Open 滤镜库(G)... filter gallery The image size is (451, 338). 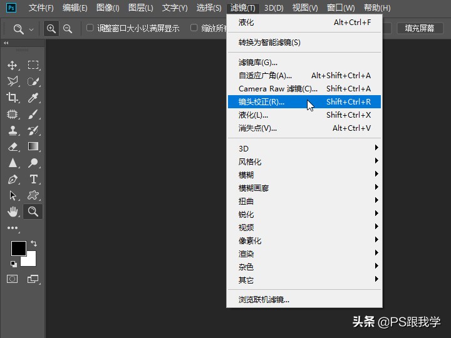[x=304, y=63]
